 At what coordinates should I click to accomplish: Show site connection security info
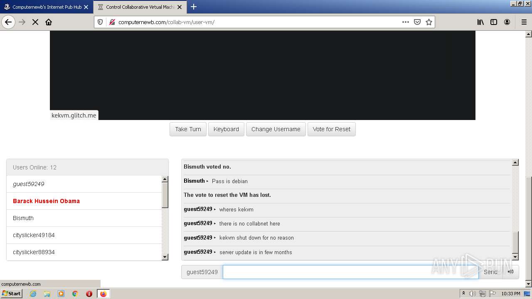click(112, 22)
